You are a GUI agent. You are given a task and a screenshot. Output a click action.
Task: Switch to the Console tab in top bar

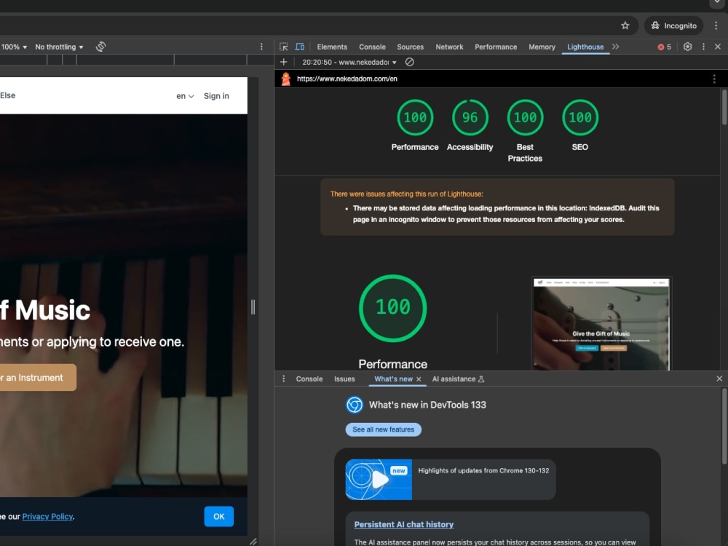[x=372, y=47]
